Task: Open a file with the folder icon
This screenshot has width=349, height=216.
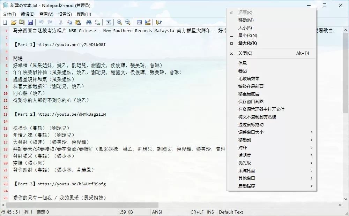Action: click(x=13, y=22)
